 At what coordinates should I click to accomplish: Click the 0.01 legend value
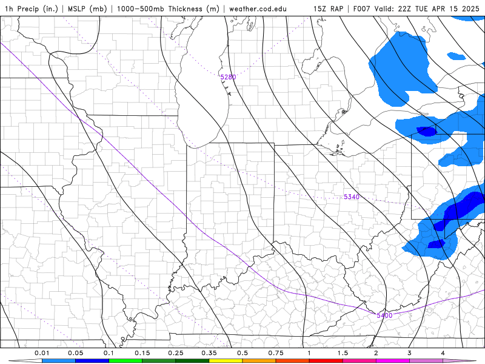coord(42,353)
